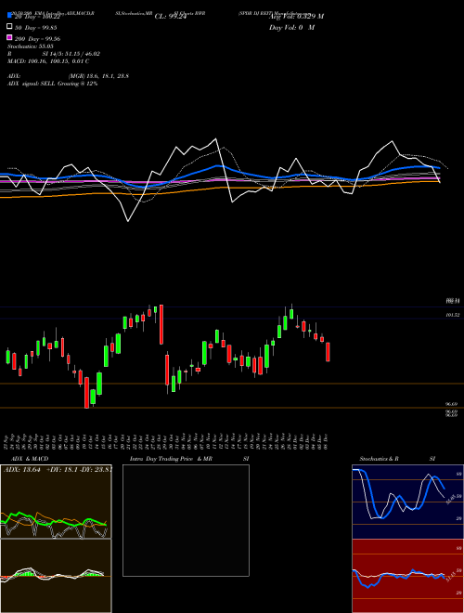Click the 'ADX signal: SELL' text
The image size is (464, 613).
tap(32, 84)
